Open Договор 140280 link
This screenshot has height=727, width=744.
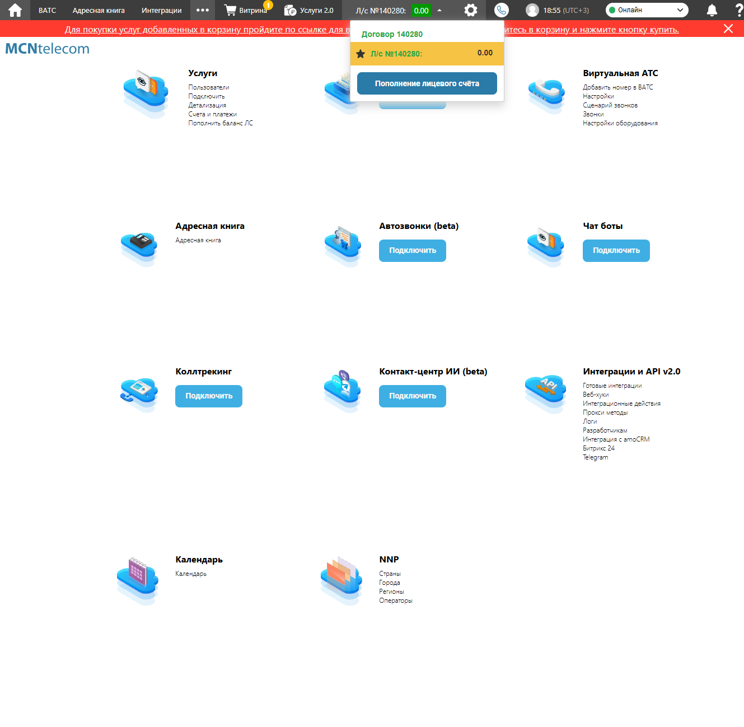[x=392, y=34]
